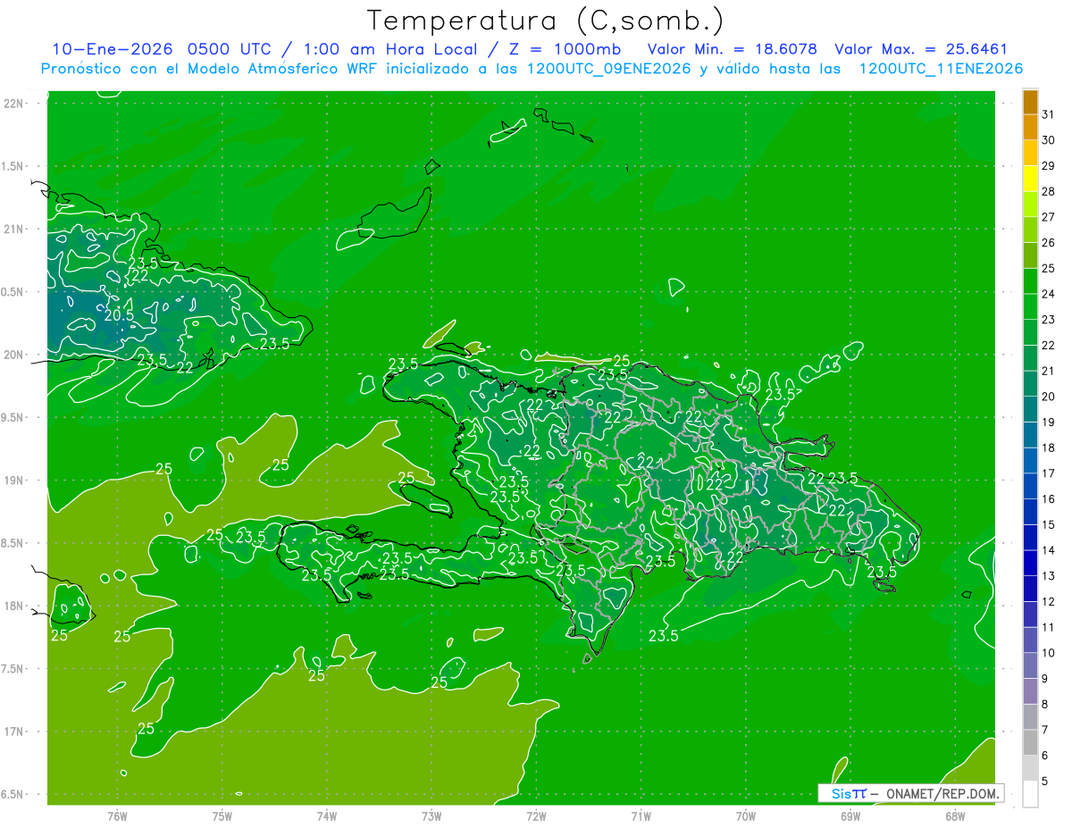Click the 'Z = 1000mb' level text
The height and width of the screenshot is (828, 1072).
(x=564, y=49)
